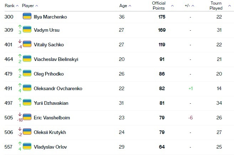Click flag icon next to Eric Vanshelboim

27,118
